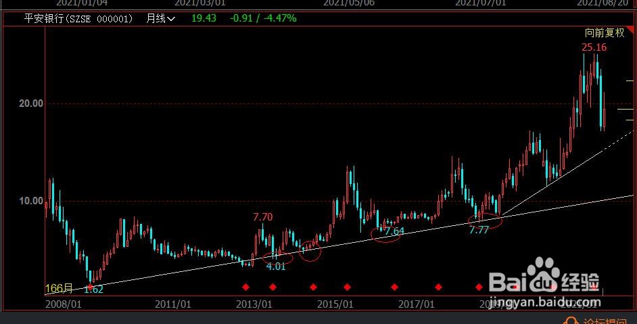Select the 1.62 low price label
The image size is (637, 324).
click(x=93, y=290)
